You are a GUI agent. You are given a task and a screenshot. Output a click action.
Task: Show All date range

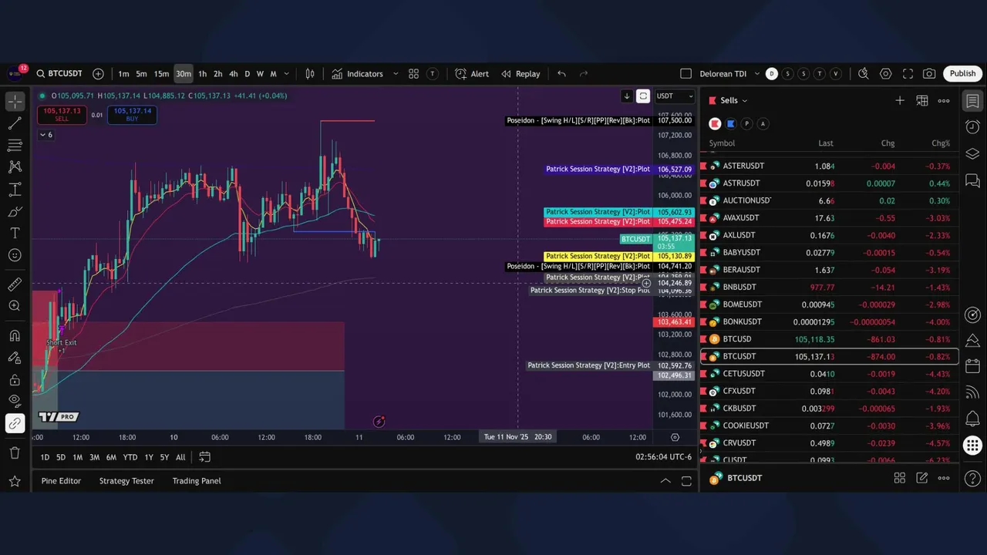180,458
